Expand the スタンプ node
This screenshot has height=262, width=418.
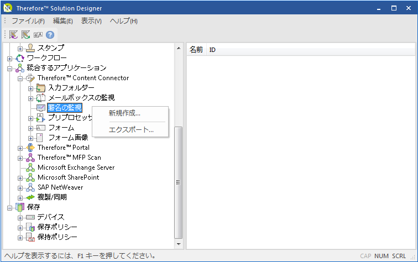coord(20,49)
